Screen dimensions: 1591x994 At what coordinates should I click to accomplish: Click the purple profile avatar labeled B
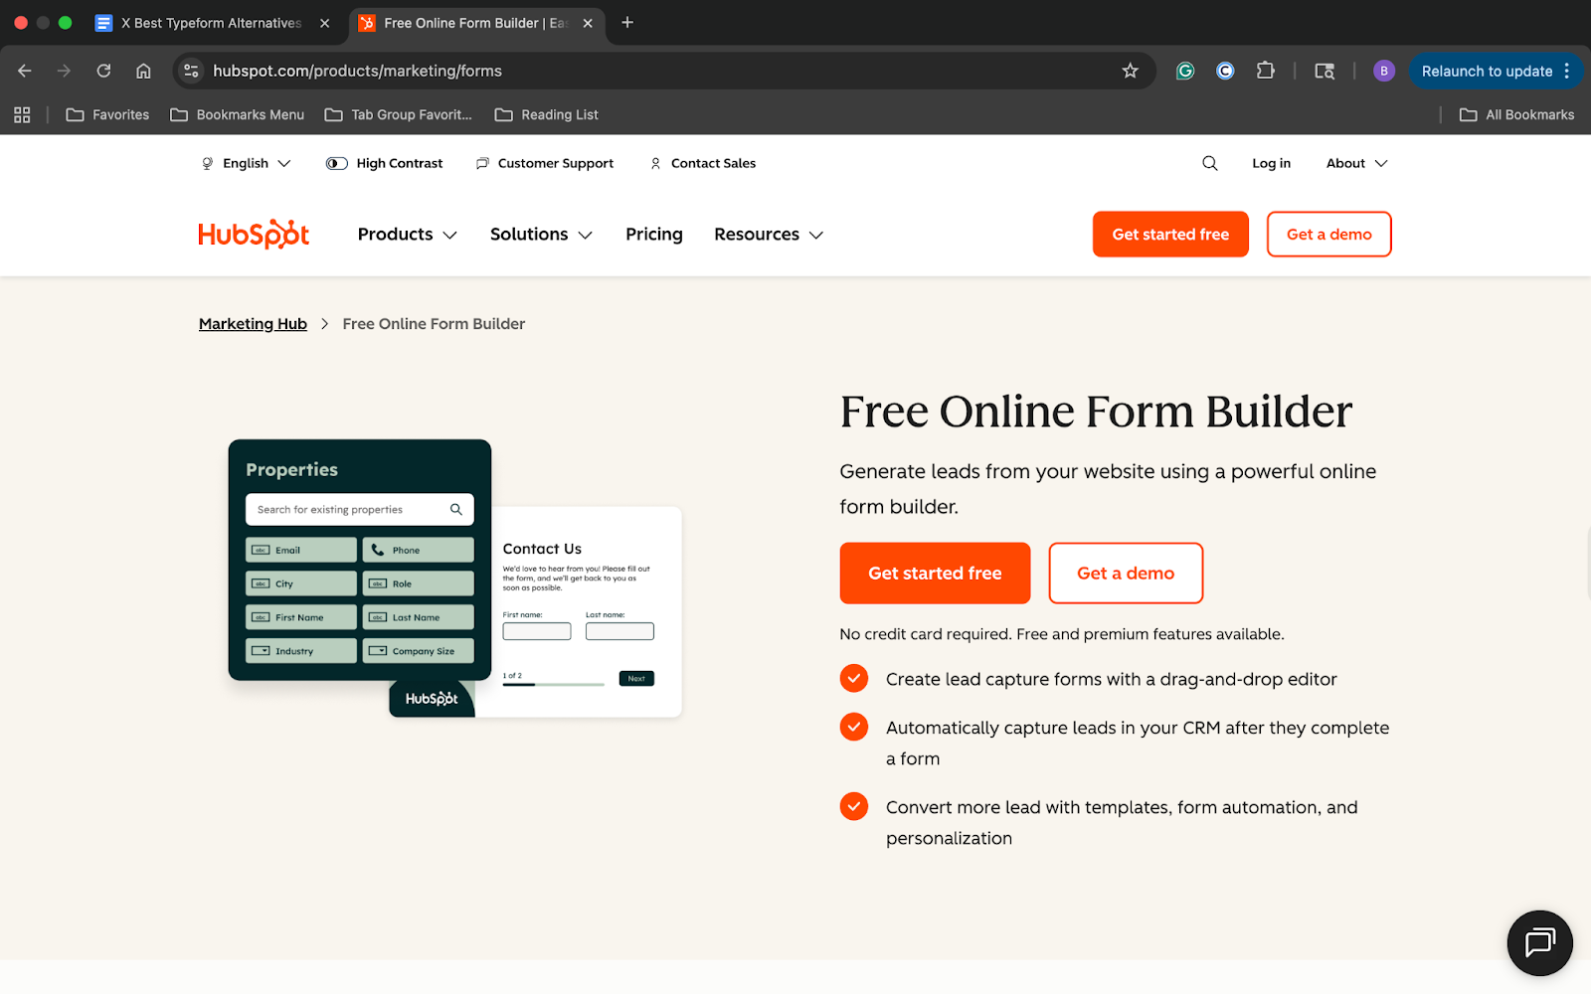1384,71
